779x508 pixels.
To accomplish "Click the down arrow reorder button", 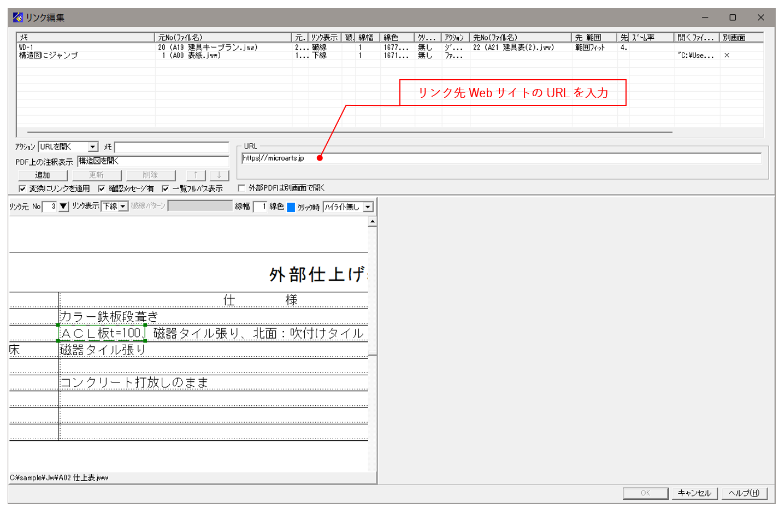I will 220,175.
